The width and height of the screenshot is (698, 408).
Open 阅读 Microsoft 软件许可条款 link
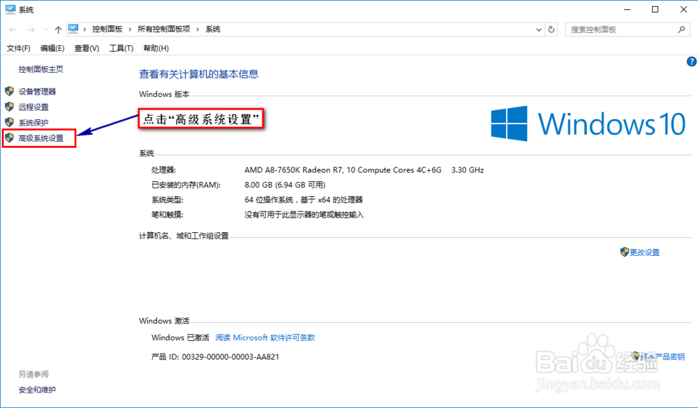[x=265, y=338]
